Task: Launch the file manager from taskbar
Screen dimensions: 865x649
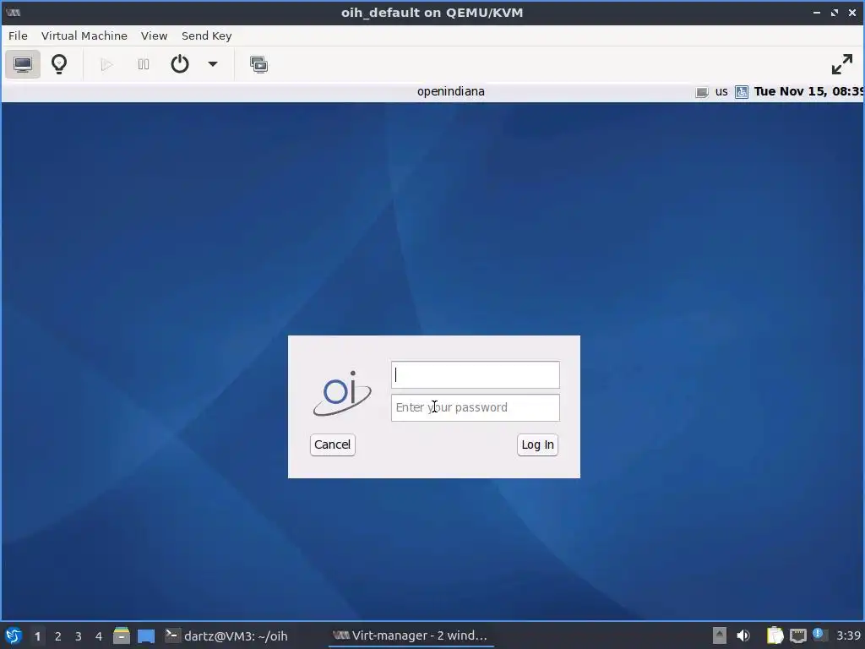Action: pyautogui.click(x=122, y=635)
